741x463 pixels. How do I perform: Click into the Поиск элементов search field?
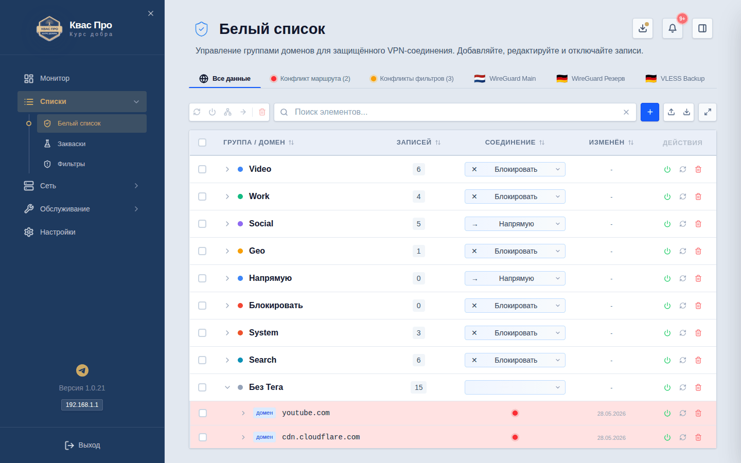click(455, 112)
